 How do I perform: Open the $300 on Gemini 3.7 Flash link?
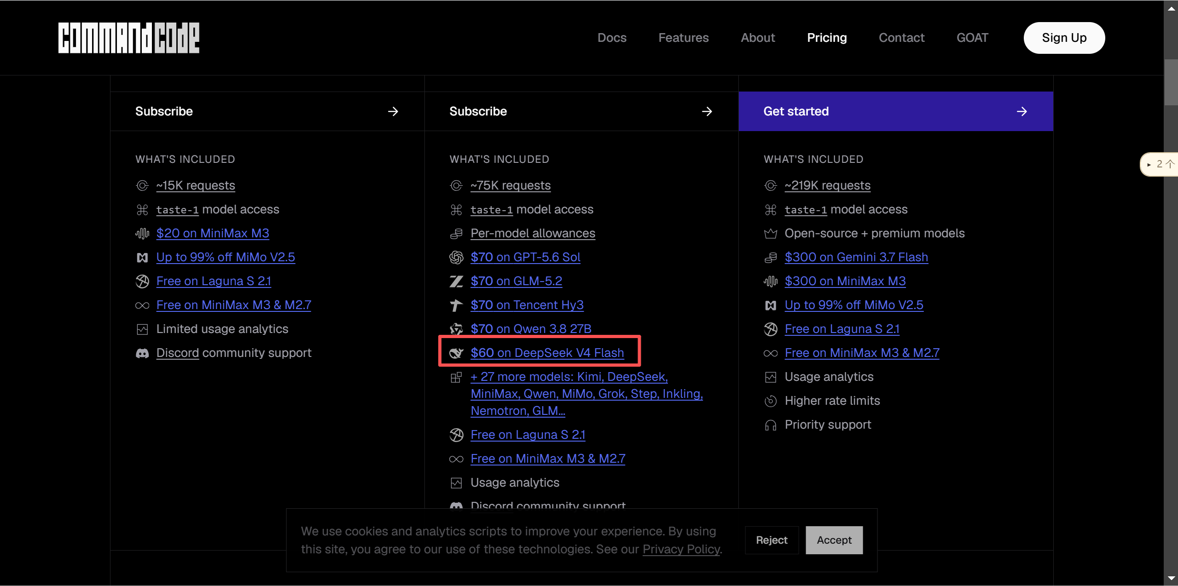pos(856,258)
